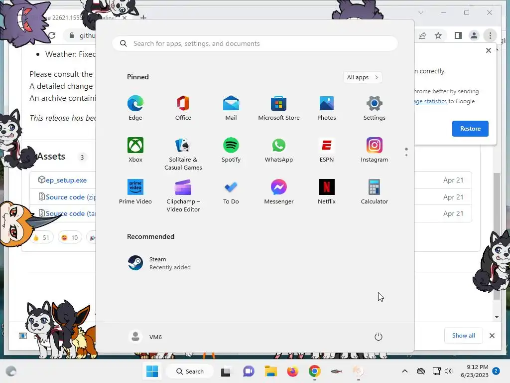Screen dimensions: 510x383
Task: Open a new Chrome tab
Action: [x=143, y=17]
